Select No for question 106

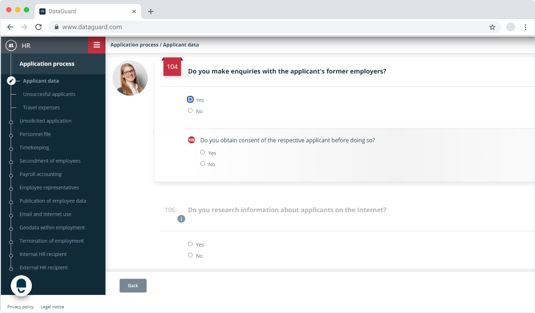190,255
